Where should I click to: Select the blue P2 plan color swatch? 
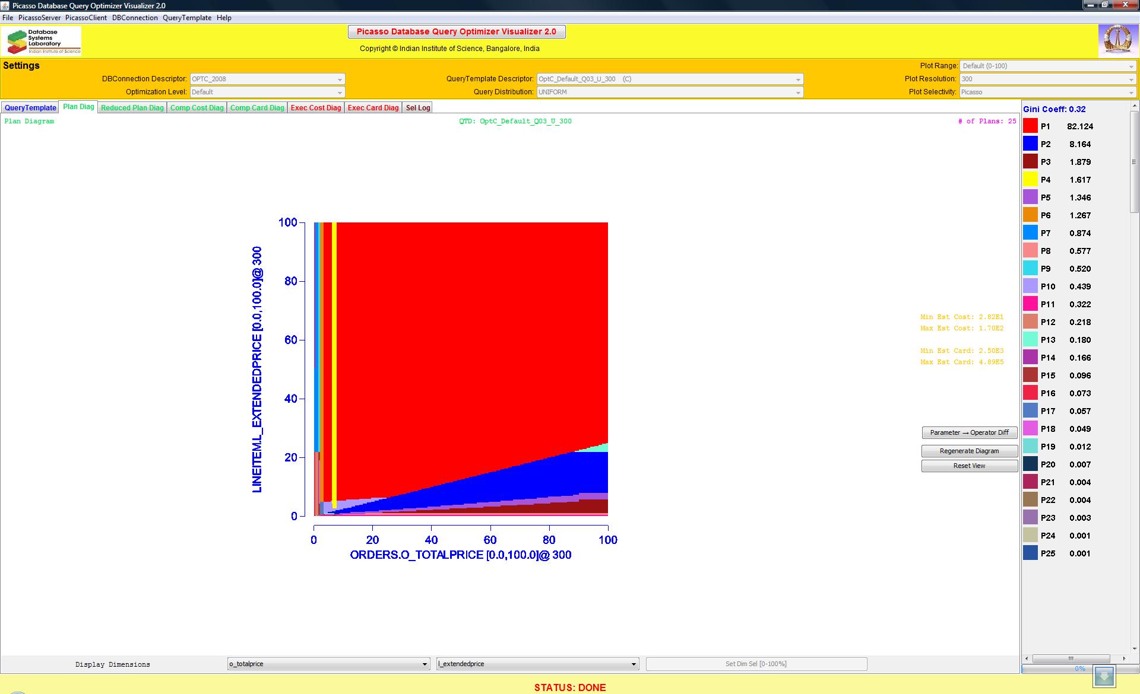click(x=1030, y=144)
